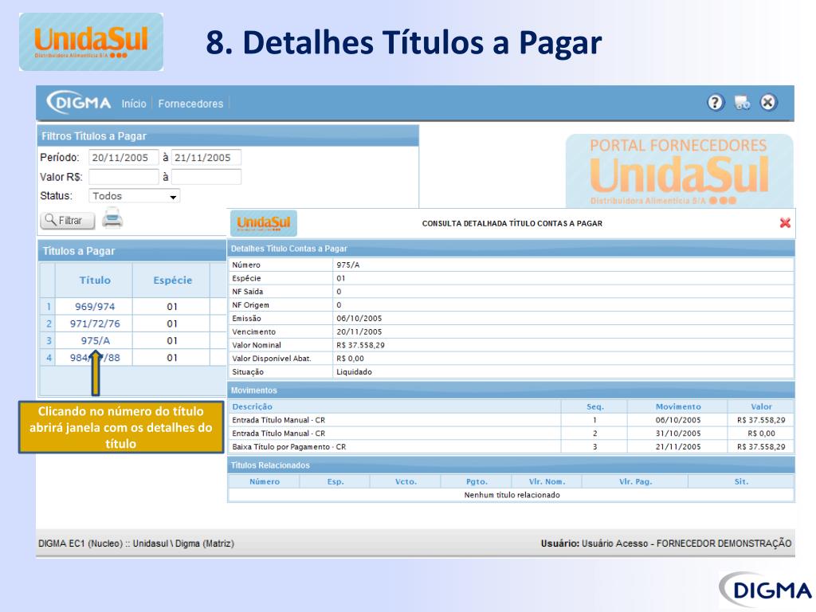Click the Vcto. column header
The image size is (816, 612).
coord(406,482)
